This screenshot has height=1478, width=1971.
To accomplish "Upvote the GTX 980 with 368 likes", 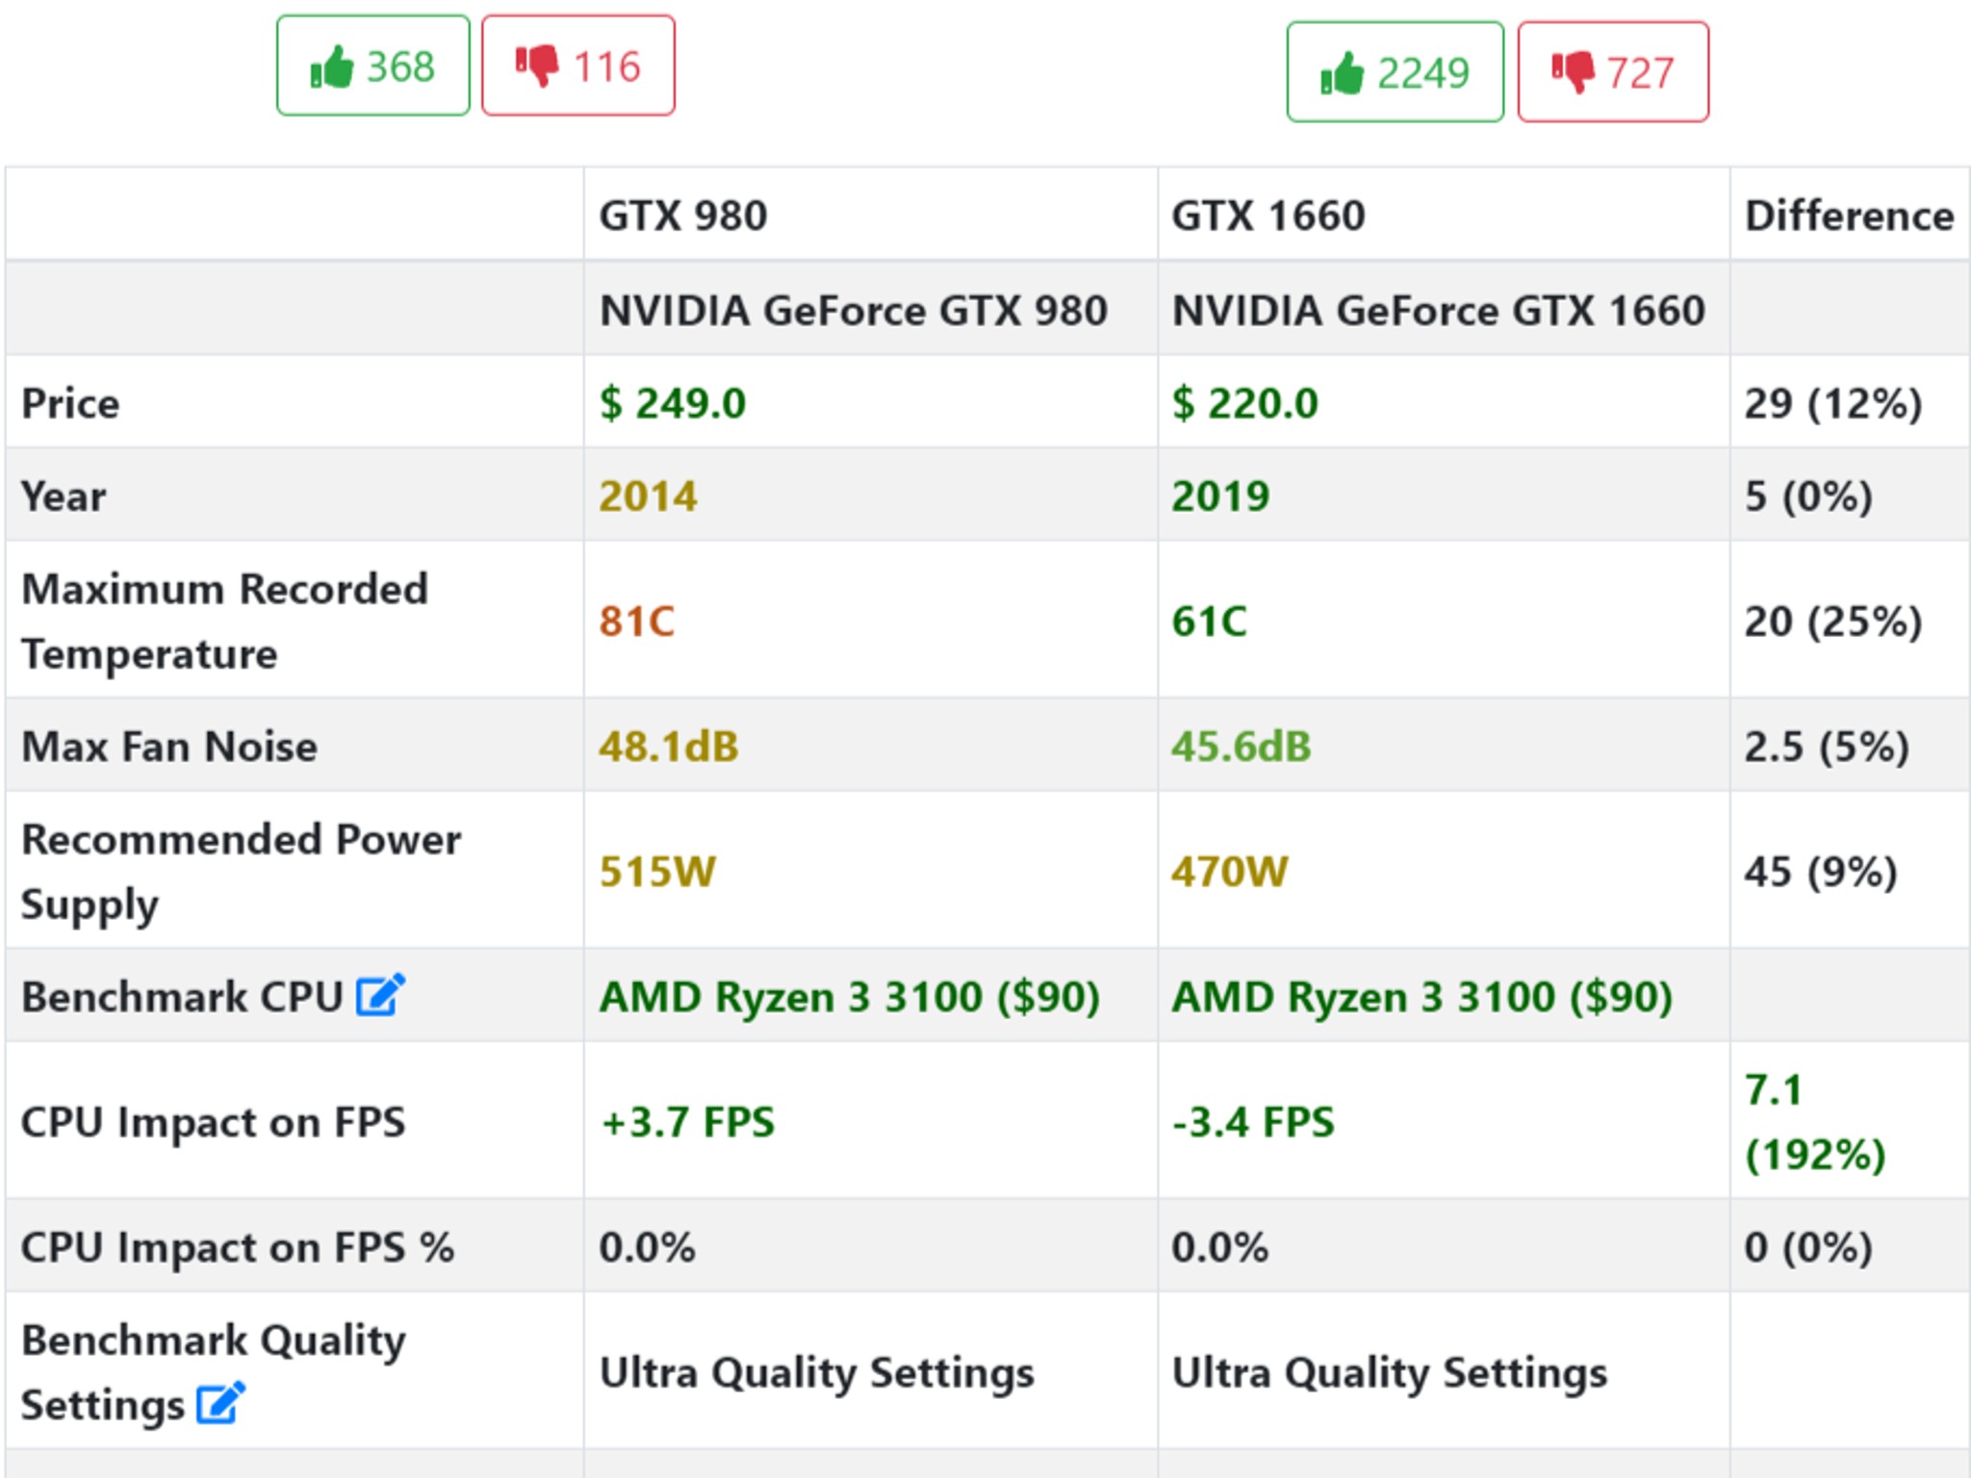I will click(x=372, y=65).
